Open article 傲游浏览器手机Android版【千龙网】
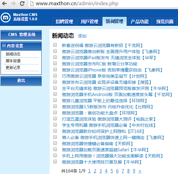 tap(117, 95)
